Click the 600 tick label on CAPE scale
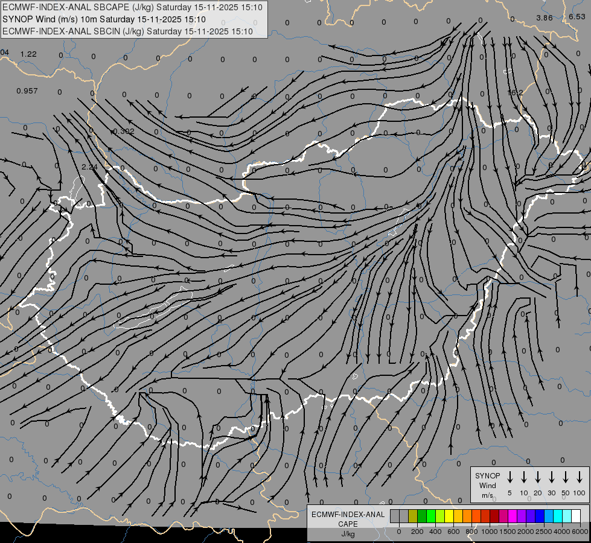This screenshot has height=543, width=591. point(453,532)
